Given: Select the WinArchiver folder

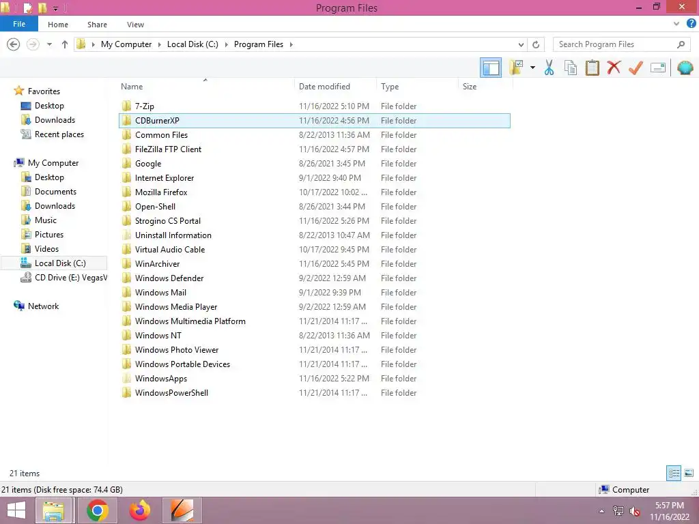Looking at the screenshot, I should (314, 264).
